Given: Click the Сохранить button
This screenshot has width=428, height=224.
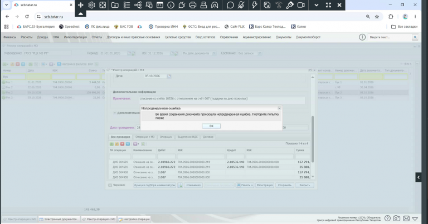Looking at the screenshot, I should 285,185.
